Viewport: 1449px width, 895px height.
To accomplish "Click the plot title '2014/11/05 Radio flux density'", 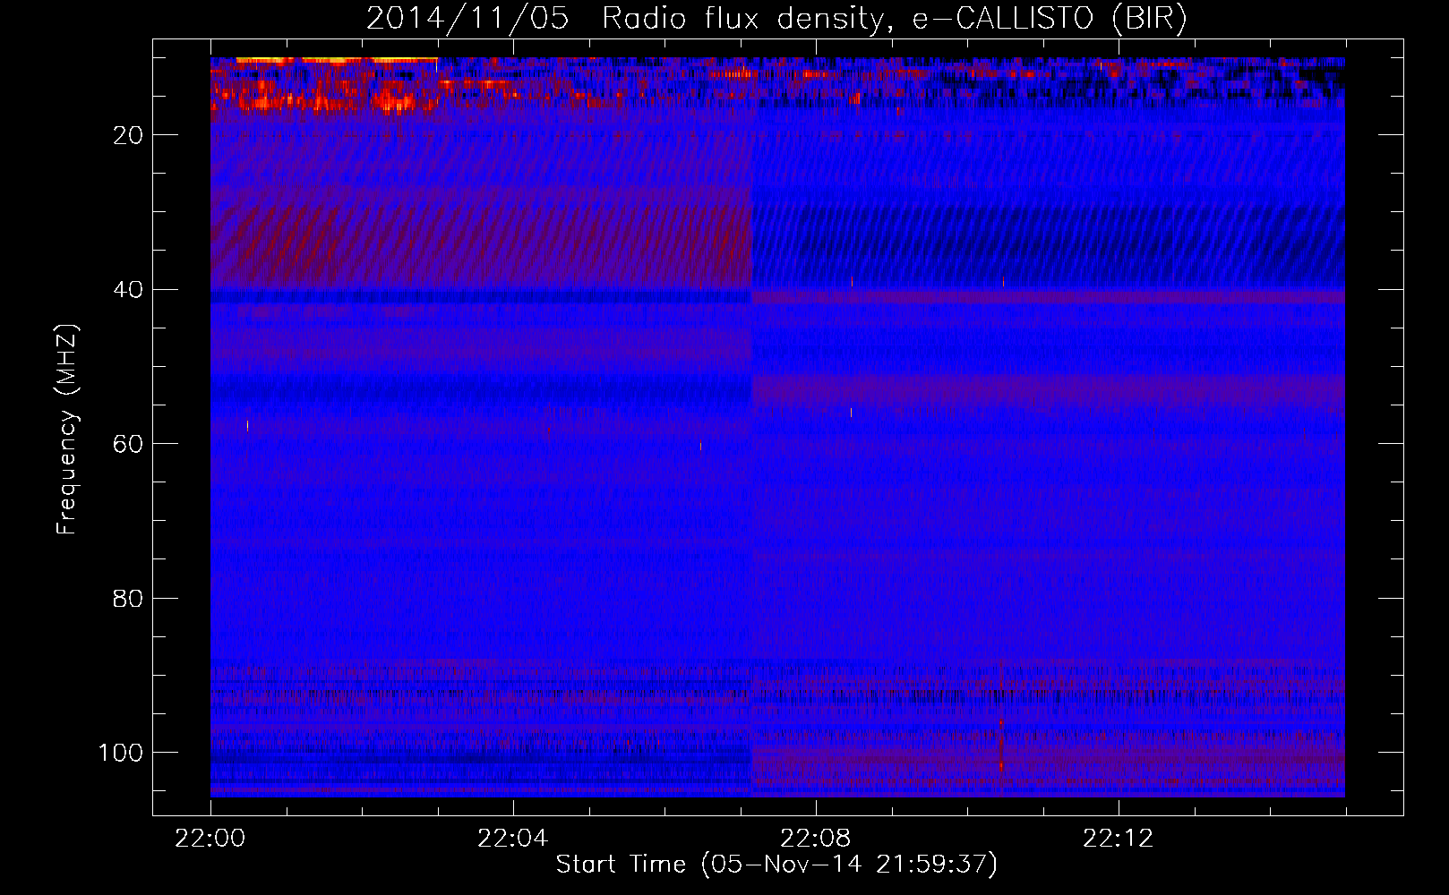I will tap(777, 19).
